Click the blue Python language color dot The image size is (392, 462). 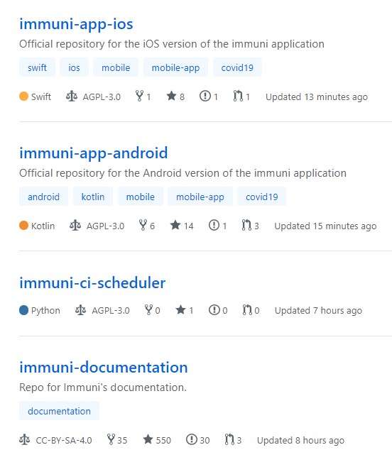(x=23, y=310)
